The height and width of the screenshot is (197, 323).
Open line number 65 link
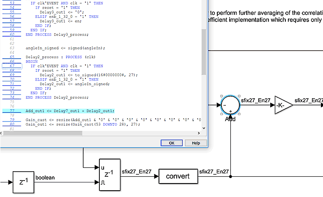coord(12,57)
